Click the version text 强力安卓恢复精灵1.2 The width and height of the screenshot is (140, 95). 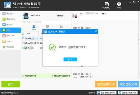pyautogui.click(x=9, y=93)
